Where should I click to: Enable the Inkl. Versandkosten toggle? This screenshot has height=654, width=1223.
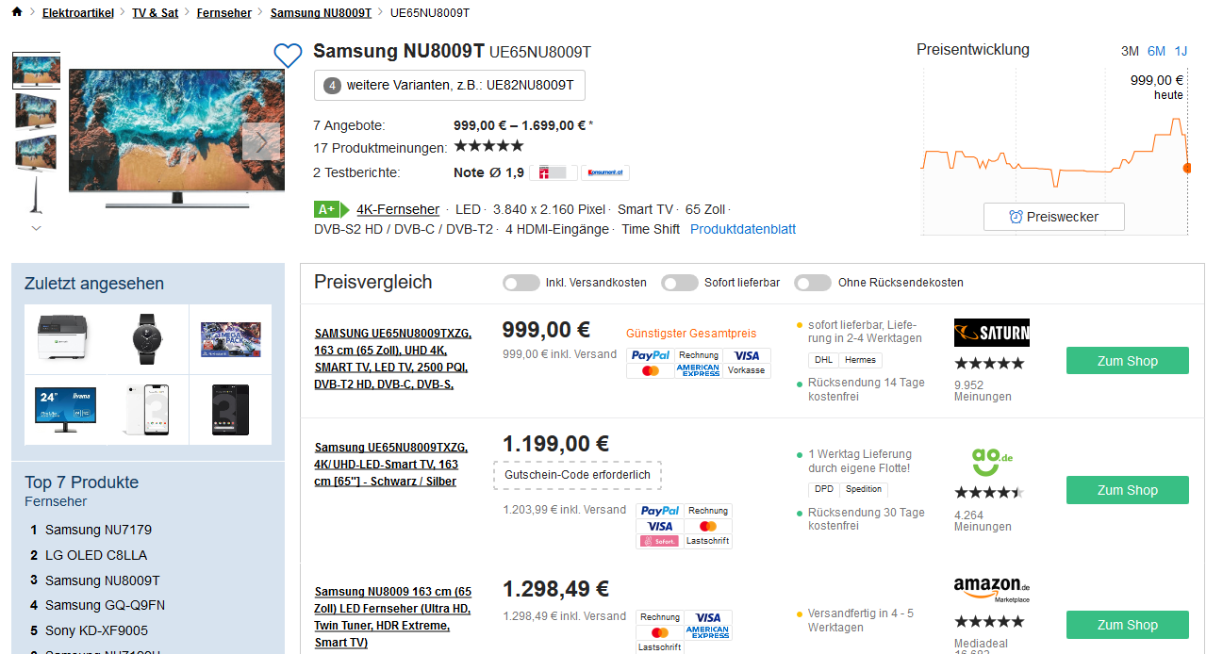[x=521, y=283]
